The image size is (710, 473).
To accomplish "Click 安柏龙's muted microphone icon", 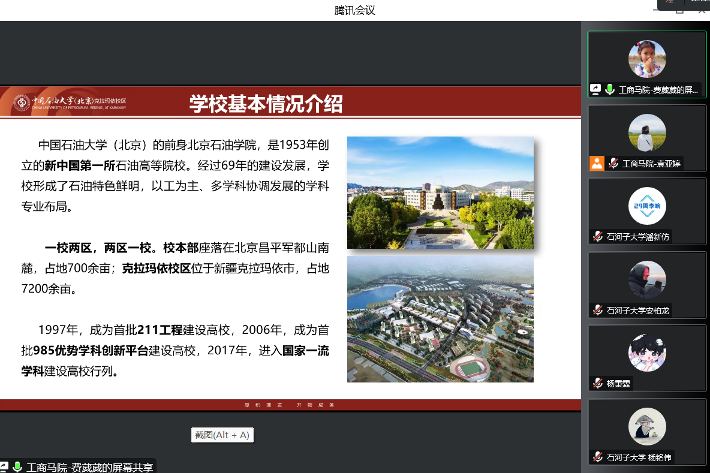I will point(597,310).
